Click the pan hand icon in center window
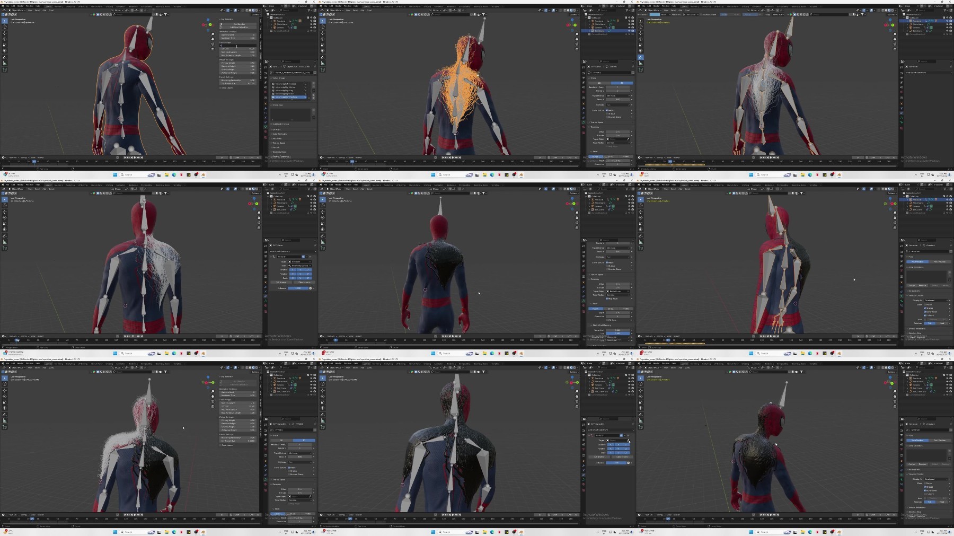 click(577, 217)
